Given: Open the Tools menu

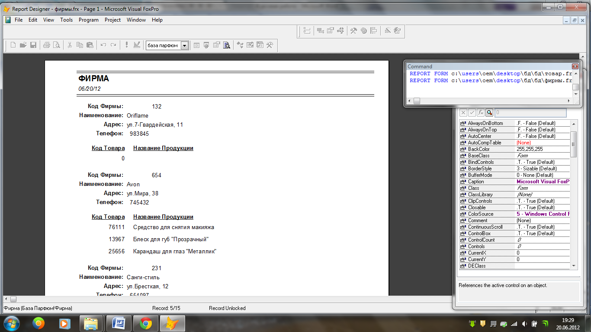Looking at the screenshot, I should click(x=66, y=20).
